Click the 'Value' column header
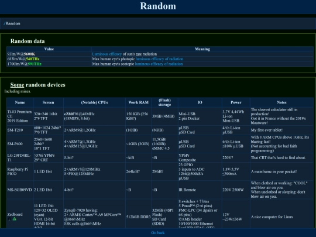 [49, 49]
